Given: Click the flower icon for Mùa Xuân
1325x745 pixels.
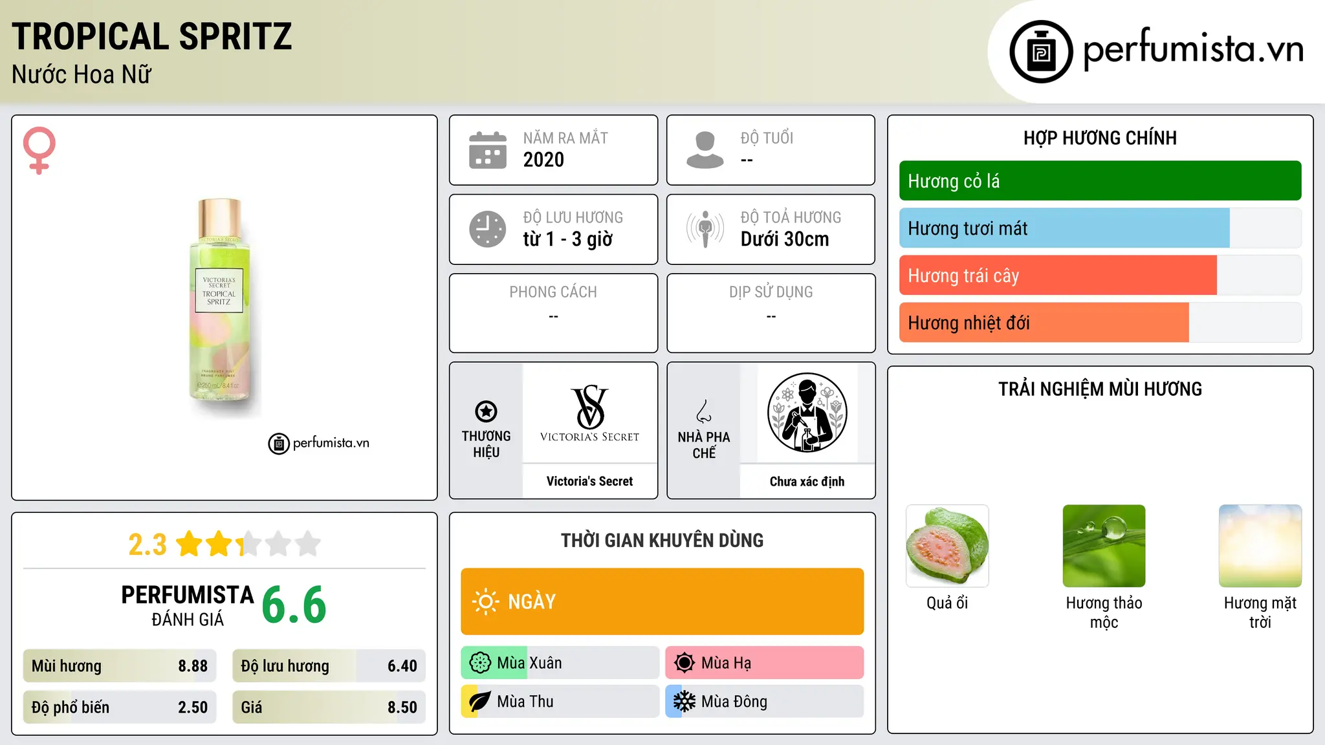Looking at the screenshot, I should [480, 663].
